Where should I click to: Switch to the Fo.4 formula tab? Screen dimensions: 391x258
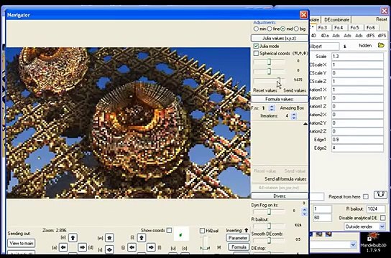coord(339,27)
